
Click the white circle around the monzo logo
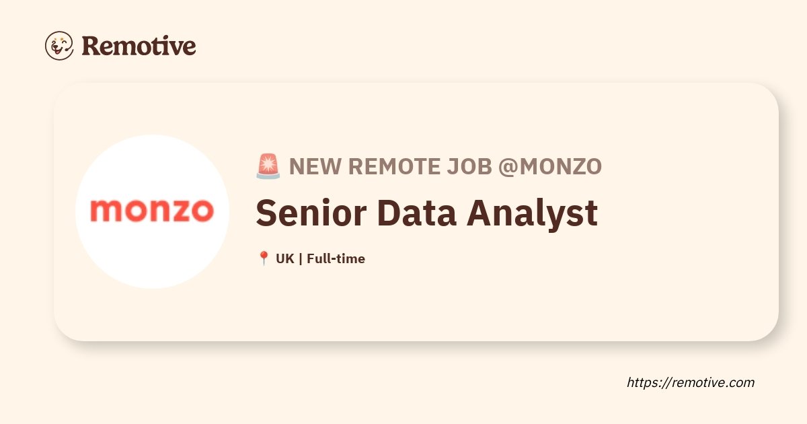152,211
